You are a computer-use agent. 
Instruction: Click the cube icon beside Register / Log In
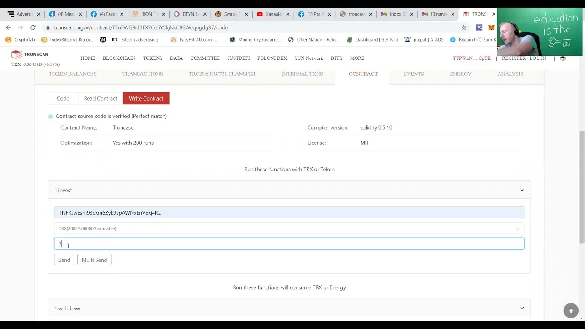coord(563,58)
